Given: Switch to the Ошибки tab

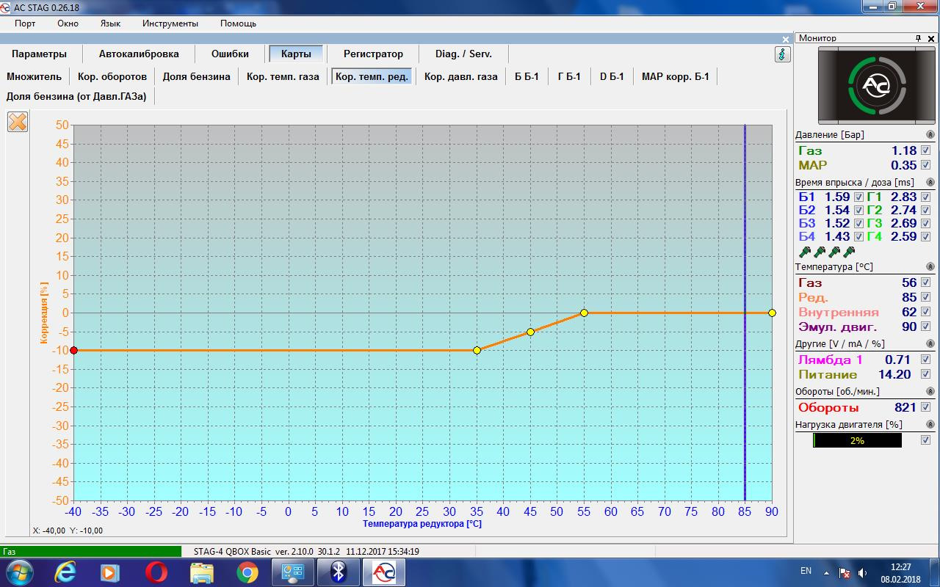Looking at the screenshot, I should [x=230, y=54].
